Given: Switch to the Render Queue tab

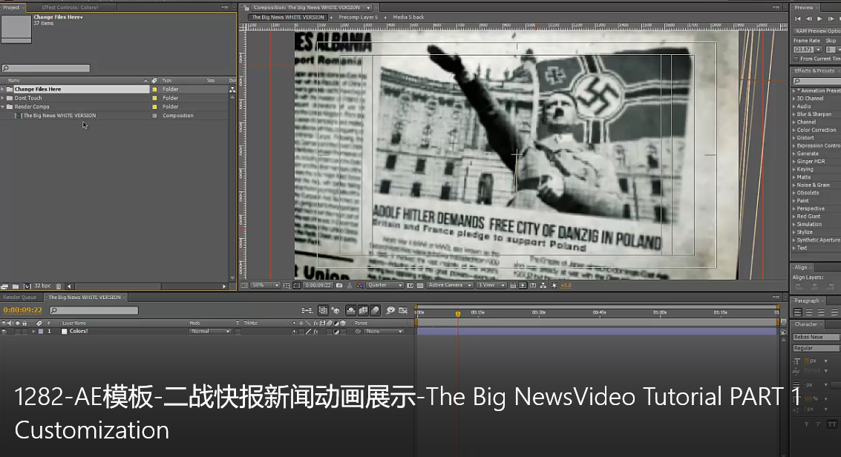Looking at the screenshot, I should (19, 297).
